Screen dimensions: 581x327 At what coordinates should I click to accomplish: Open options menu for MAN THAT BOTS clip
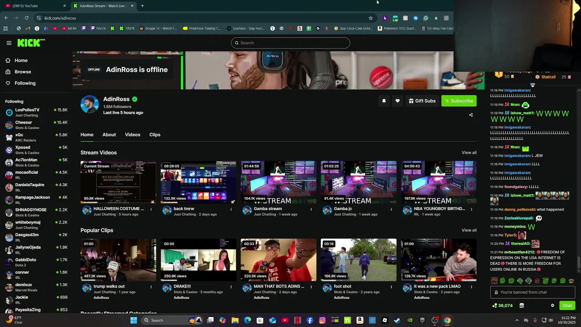[311, 287]
